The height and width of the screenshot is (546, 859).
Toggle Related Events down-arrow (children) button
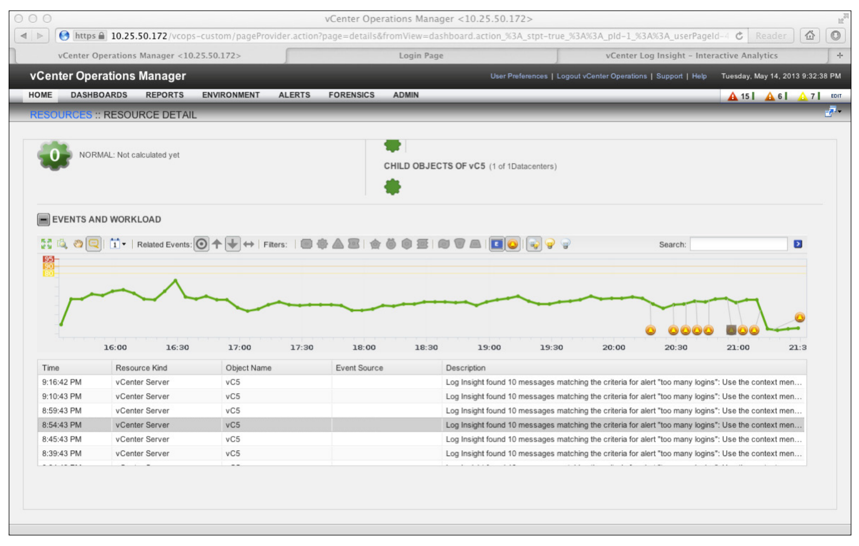click(x=233, y=244)
